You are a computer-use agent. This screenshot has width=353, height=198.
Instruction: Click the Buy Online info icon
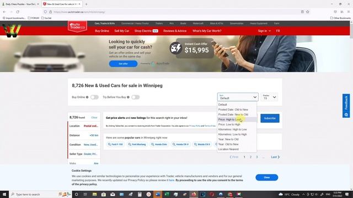87,97
